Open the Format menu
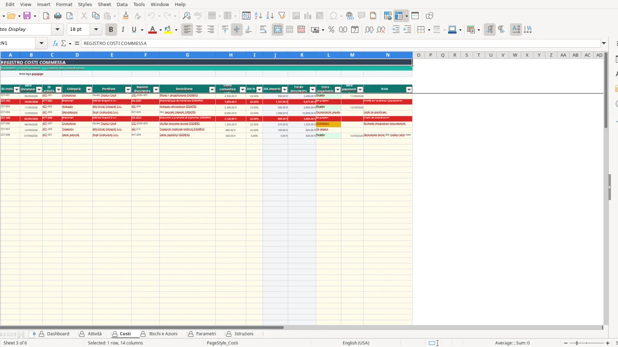Image resolution: width=618 pixels, height=347 pixels. tap(64, 4)
